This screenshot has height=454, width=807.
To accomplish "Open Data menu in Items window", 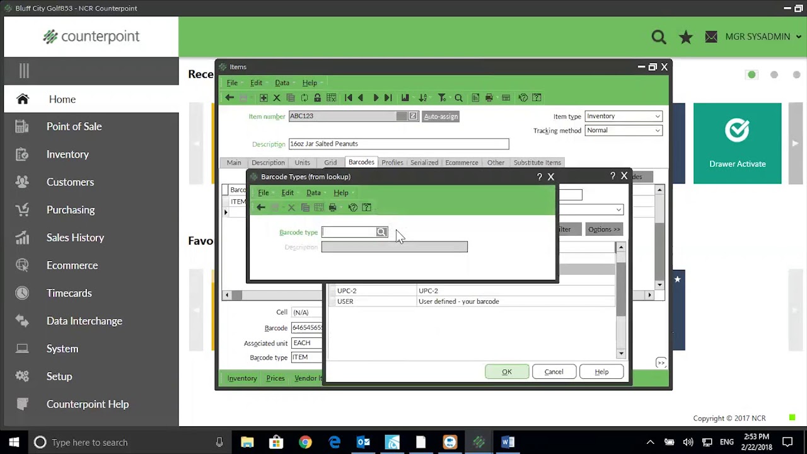I will tap(282, 83).
